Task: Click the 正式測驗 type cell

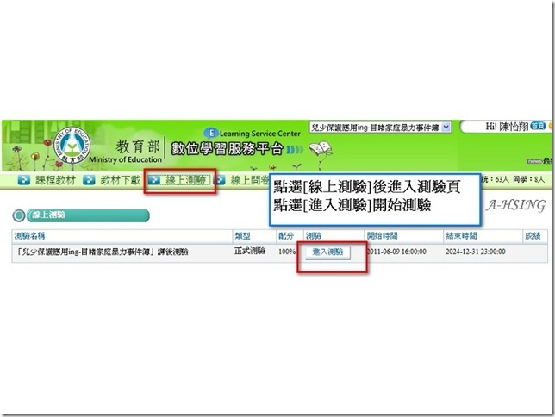Action: (x=250, y=251)
